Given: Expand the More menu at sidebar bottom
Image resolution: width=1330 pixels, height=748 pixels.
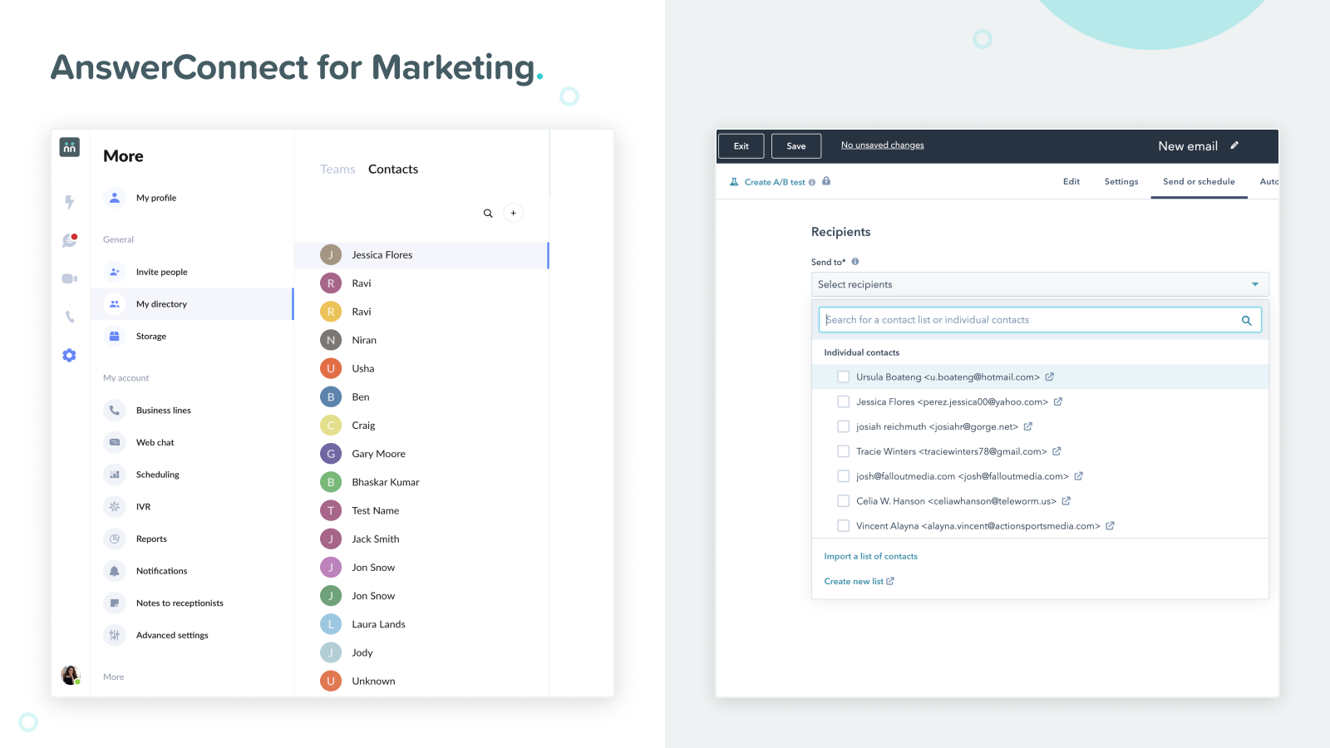Looking at the screenshot, I should (113, 676).
